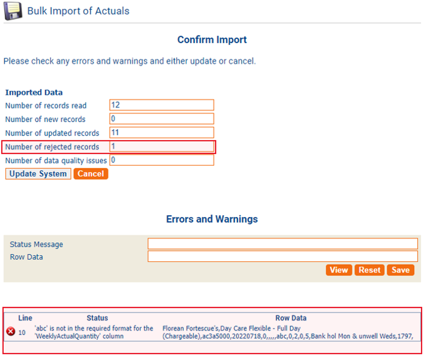Click the Line column header
The image size is (424, 356).
25,318
